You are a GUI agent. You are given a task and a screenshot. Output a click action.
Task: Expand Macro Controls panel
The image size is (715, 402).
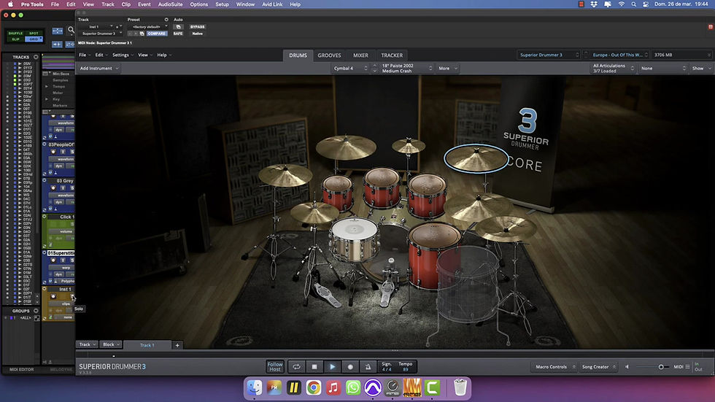(x=555, y=366)
